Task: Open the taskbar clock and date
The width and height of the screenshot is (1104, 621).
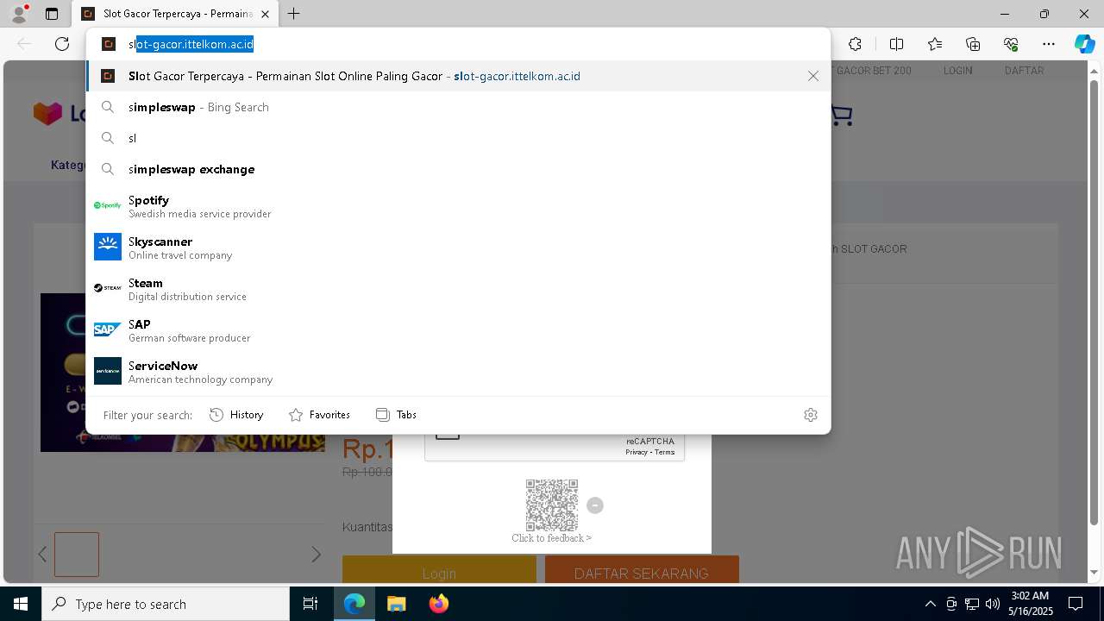Action: point(1030,604)
